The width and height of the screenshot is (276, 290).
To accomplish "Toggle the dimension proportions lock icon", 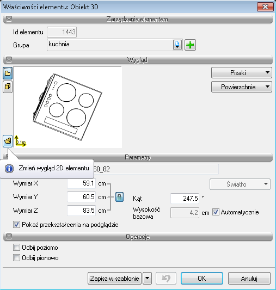I will pyautogui.click(x=120, y=197).
